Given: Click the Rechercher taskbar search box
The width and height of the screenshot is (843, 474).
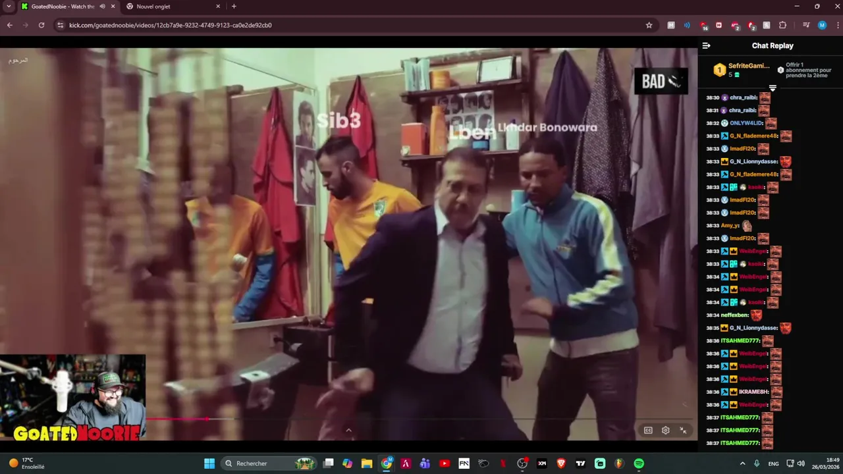Looking at the screenshot, I should pyautogui.click(x=269, y=463).
